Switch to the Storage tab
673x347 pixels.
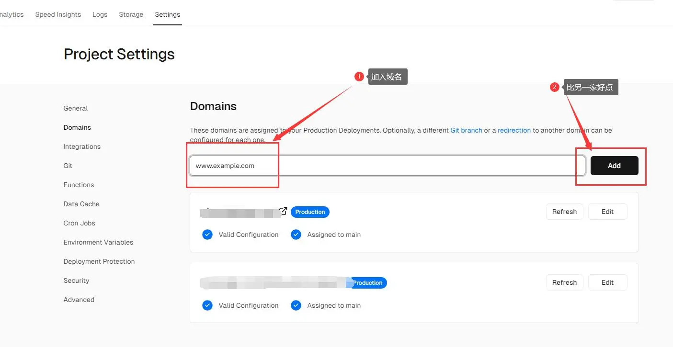point(131,14)
